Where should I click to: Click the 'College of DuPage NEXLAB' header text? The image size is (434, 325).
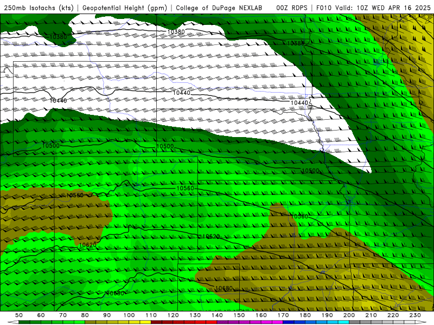tap(219, 8)
